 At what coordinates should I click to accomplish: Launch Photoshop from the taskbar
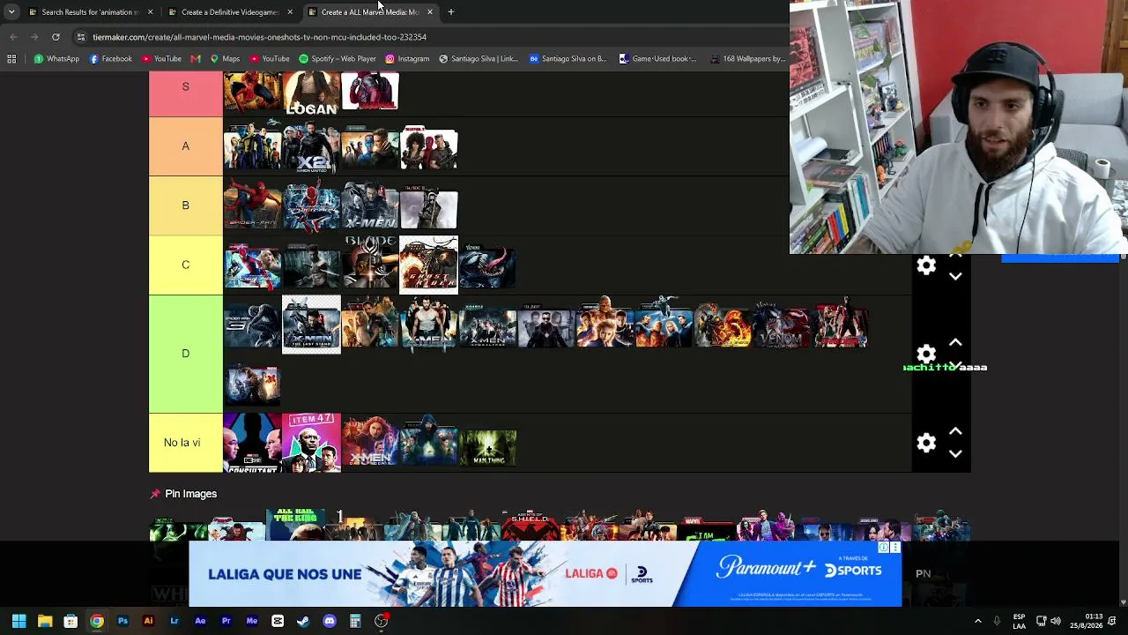pyautogui.click(x=122, y=621)
